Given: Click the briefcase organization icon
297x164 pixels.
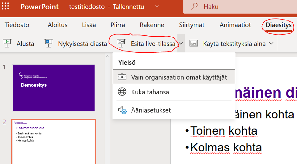Looking at the screenshot, I should click(122, 77).
